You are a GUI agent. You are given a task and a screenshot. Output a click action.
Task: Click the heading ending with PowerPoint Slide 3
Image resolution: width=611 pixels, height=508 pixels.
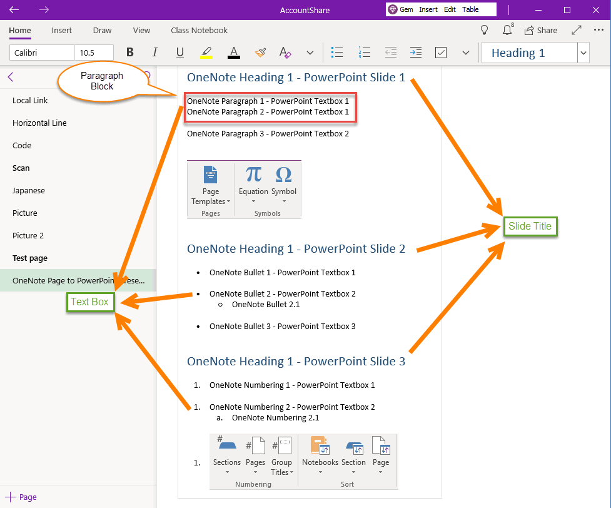coord(296,362)
